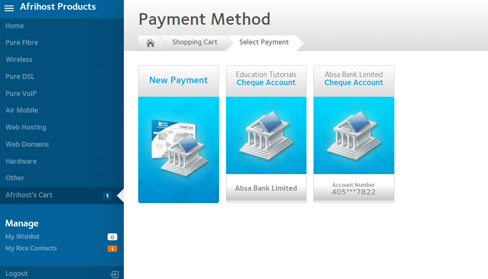488x279 pixels.
Task: Click the logout arrow icon
Action: pos(114,274)
